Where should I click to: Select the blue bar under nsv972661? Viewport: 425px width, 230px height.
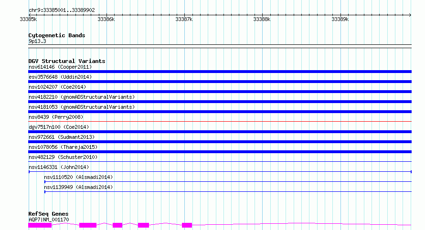click(220, 142)
